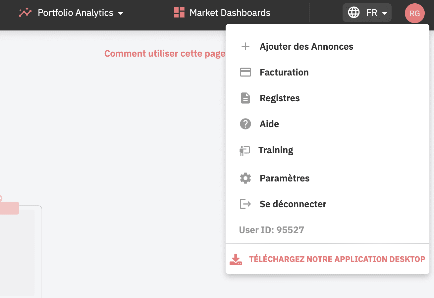This screenshot has width=434, height=298.
Task: Click the credit card Facturation icon
Action: click(x=245, y=72)
